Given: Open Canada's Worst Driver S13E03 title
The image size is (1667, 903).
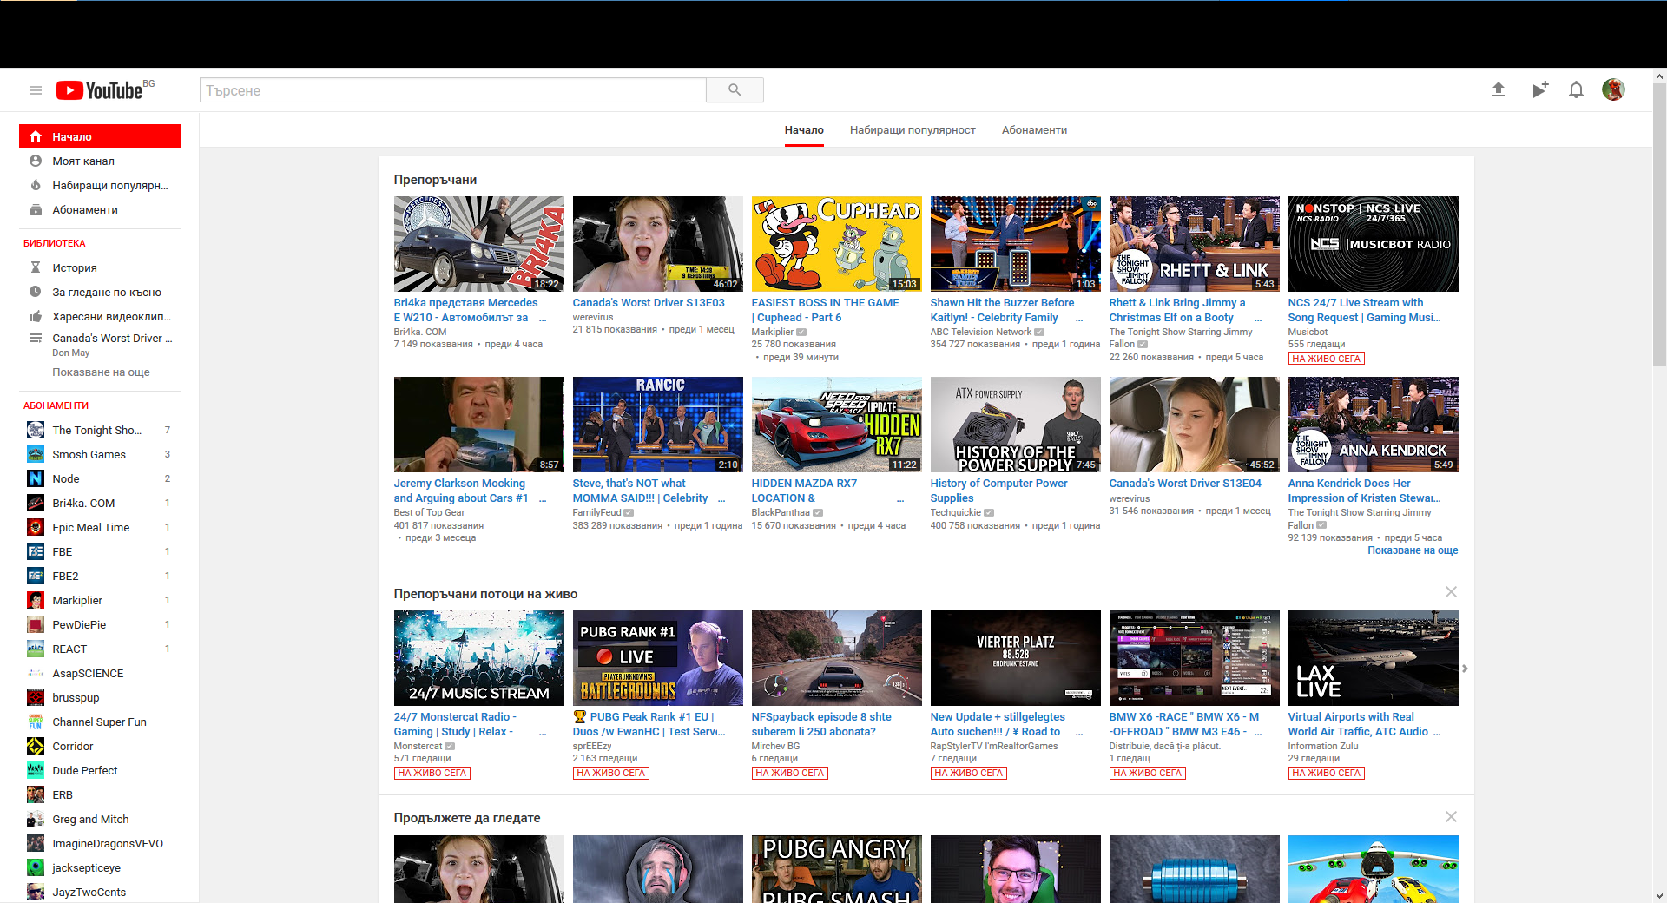Looking at the screenshot, I should 649,303.
